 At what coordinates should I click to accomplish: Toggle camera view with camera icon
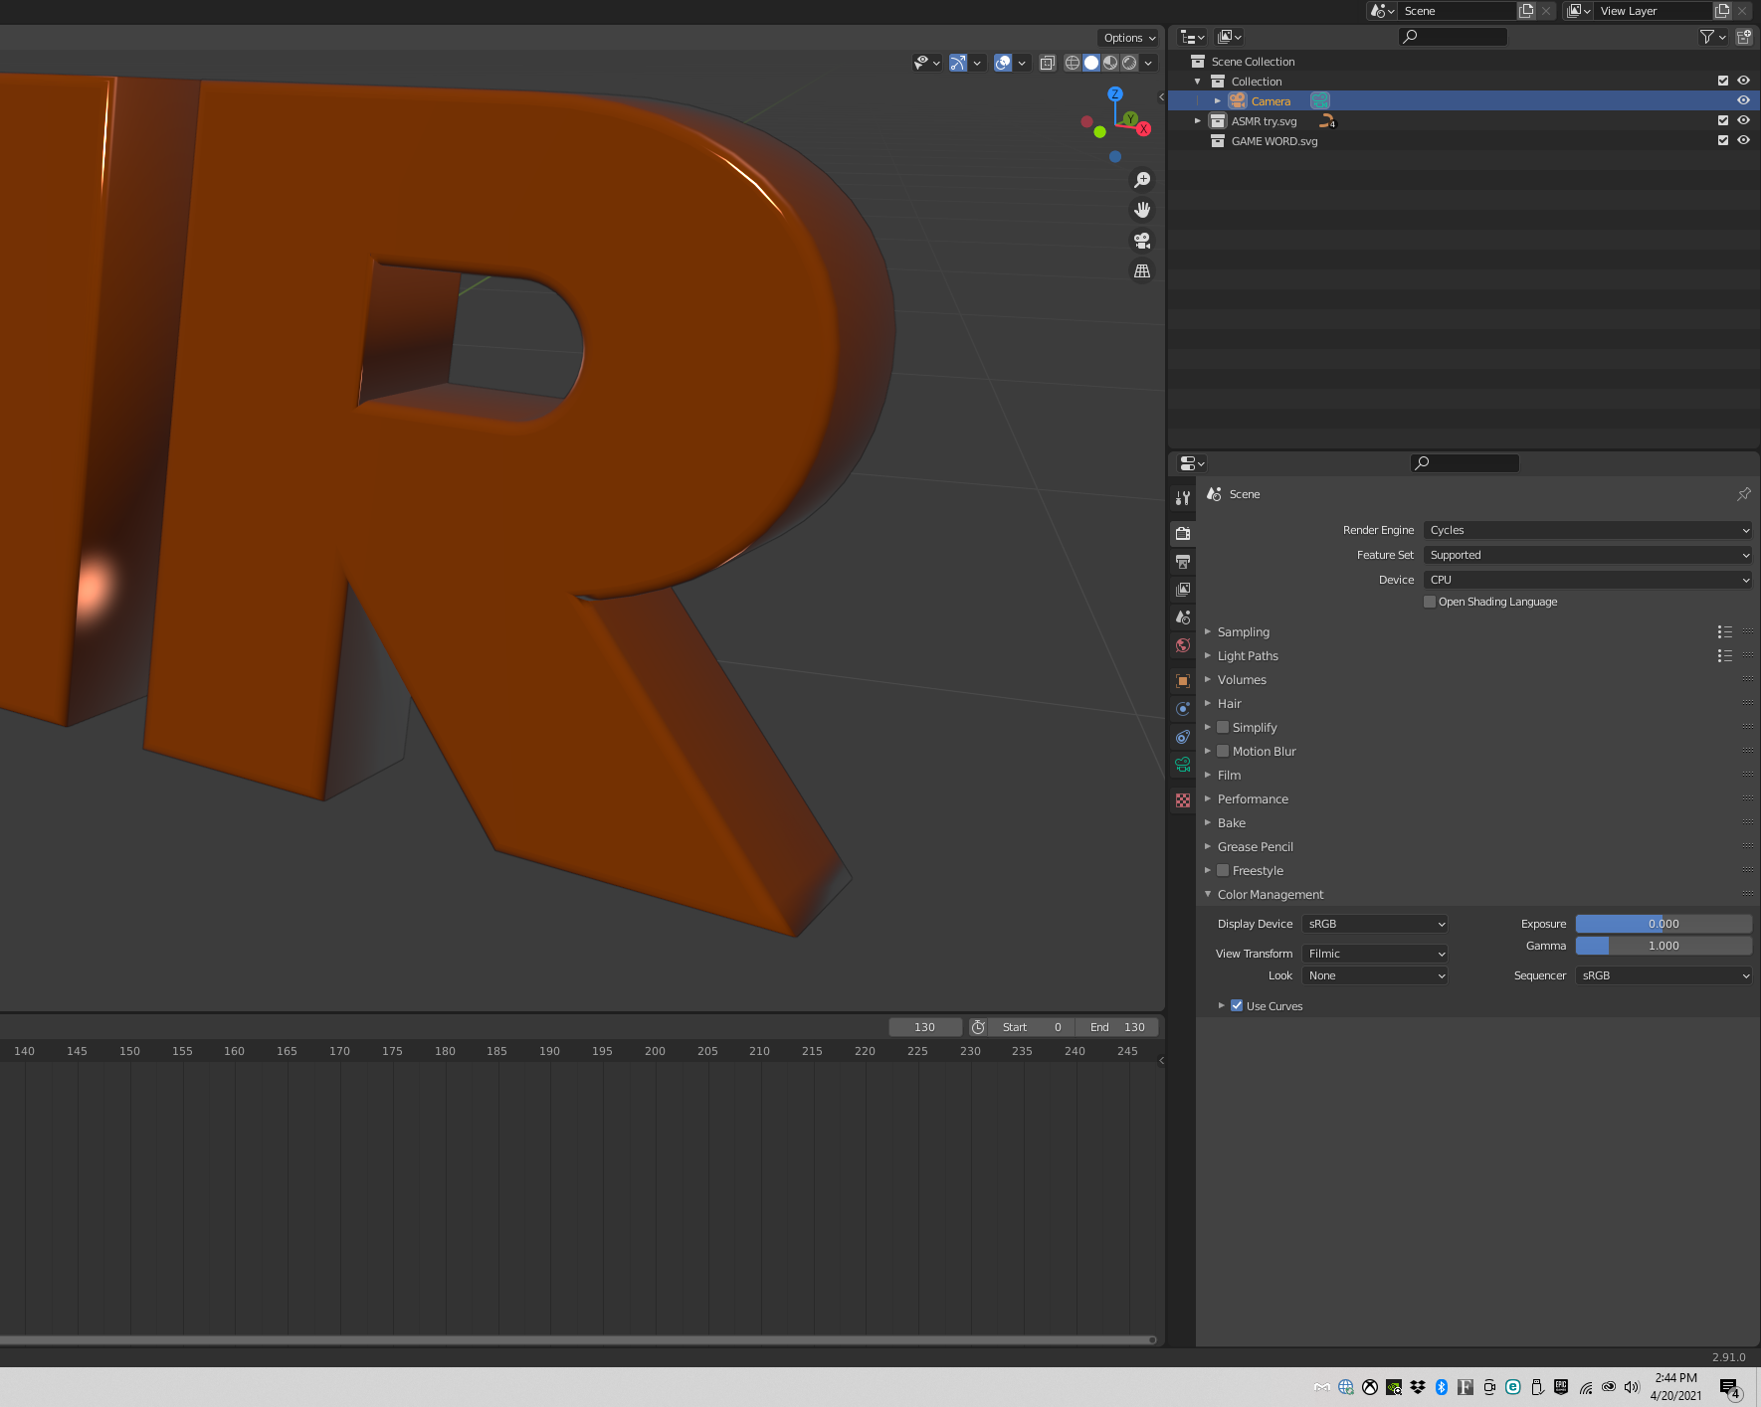1142,241
